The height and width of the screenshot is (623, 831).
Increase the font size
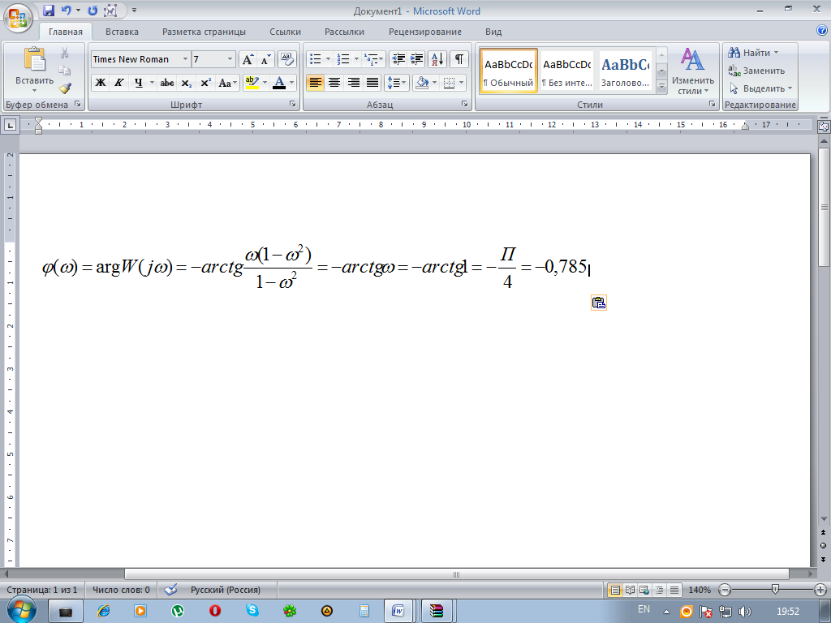248,59
